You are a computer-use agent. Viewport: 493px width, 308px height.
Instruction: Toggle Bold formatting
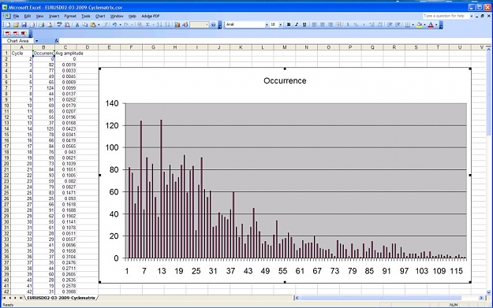pyautogui.click(x=289, y=24)
